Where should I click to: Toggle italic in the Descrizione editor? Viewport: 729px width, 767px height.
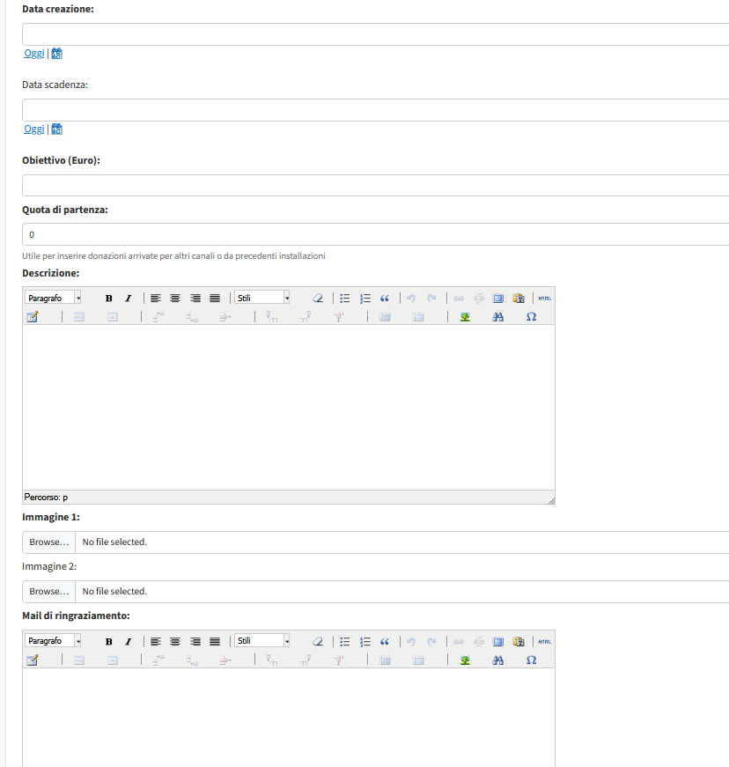click(128, 299)
